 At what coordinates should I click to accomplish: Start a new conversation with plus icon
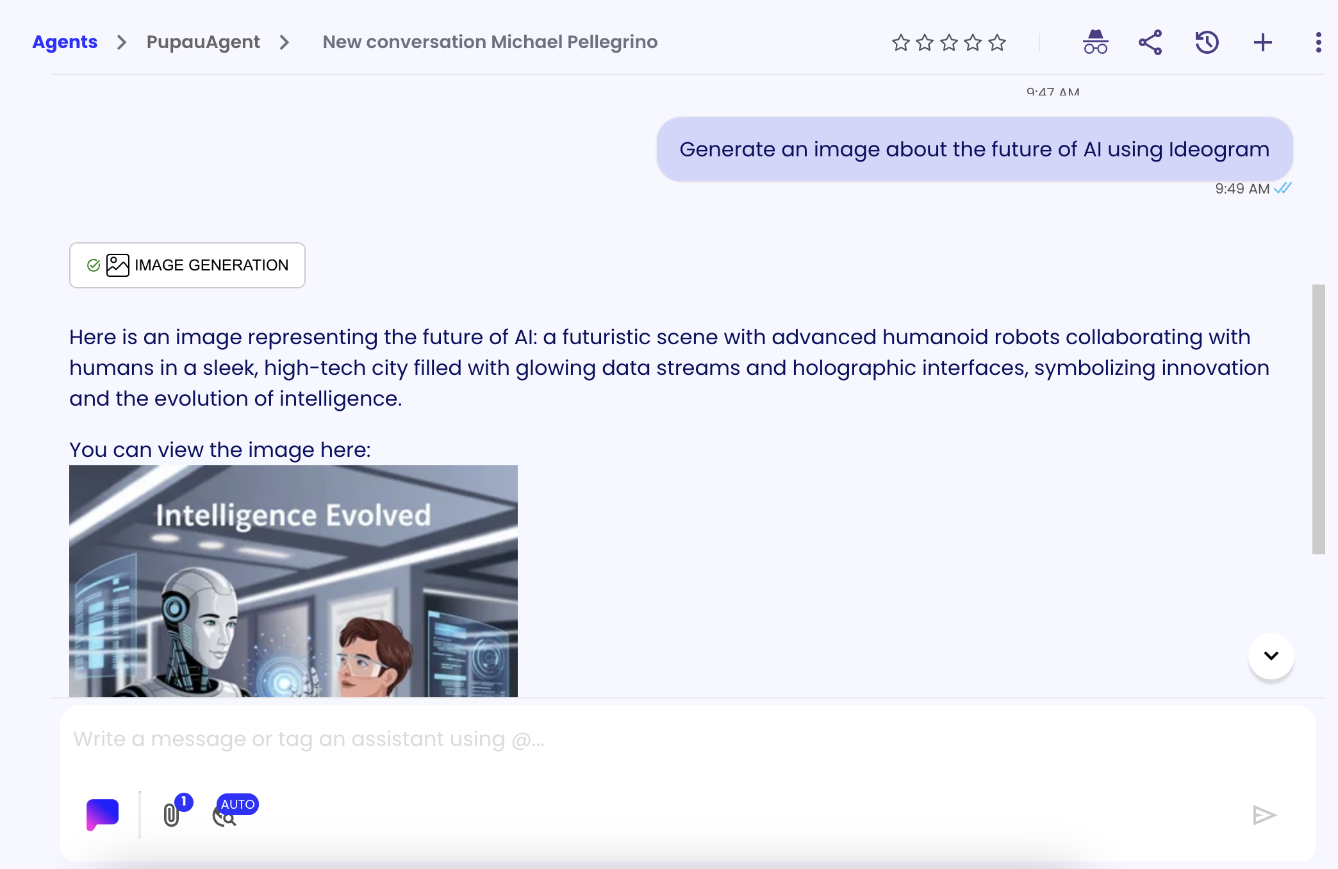click(1263, 42)
